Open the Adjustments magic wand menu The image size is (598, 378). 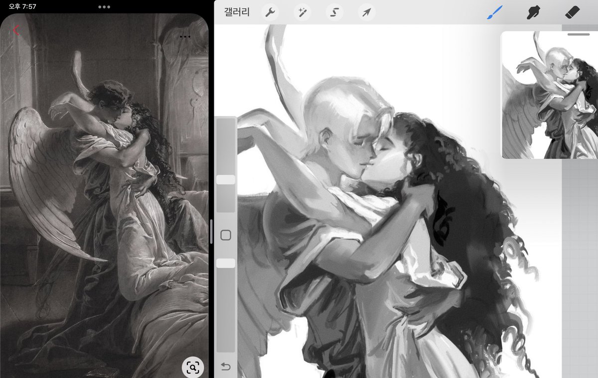303,12
